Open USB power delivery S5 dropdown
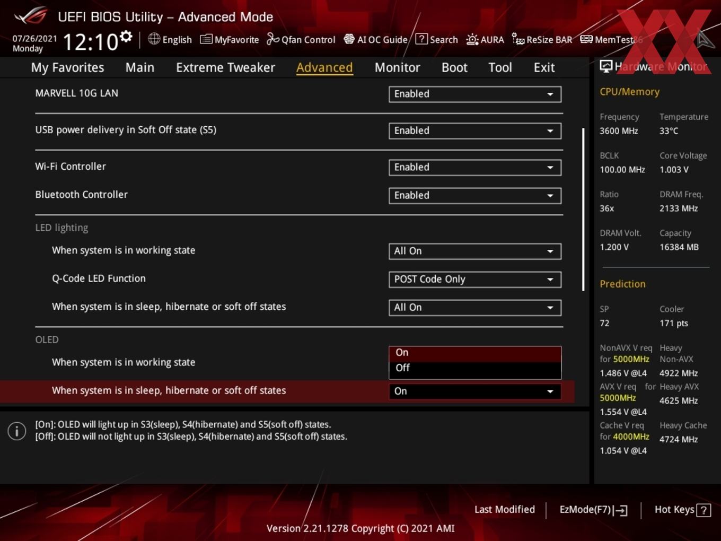Screen dimensions: 721x541 (475, 130)
